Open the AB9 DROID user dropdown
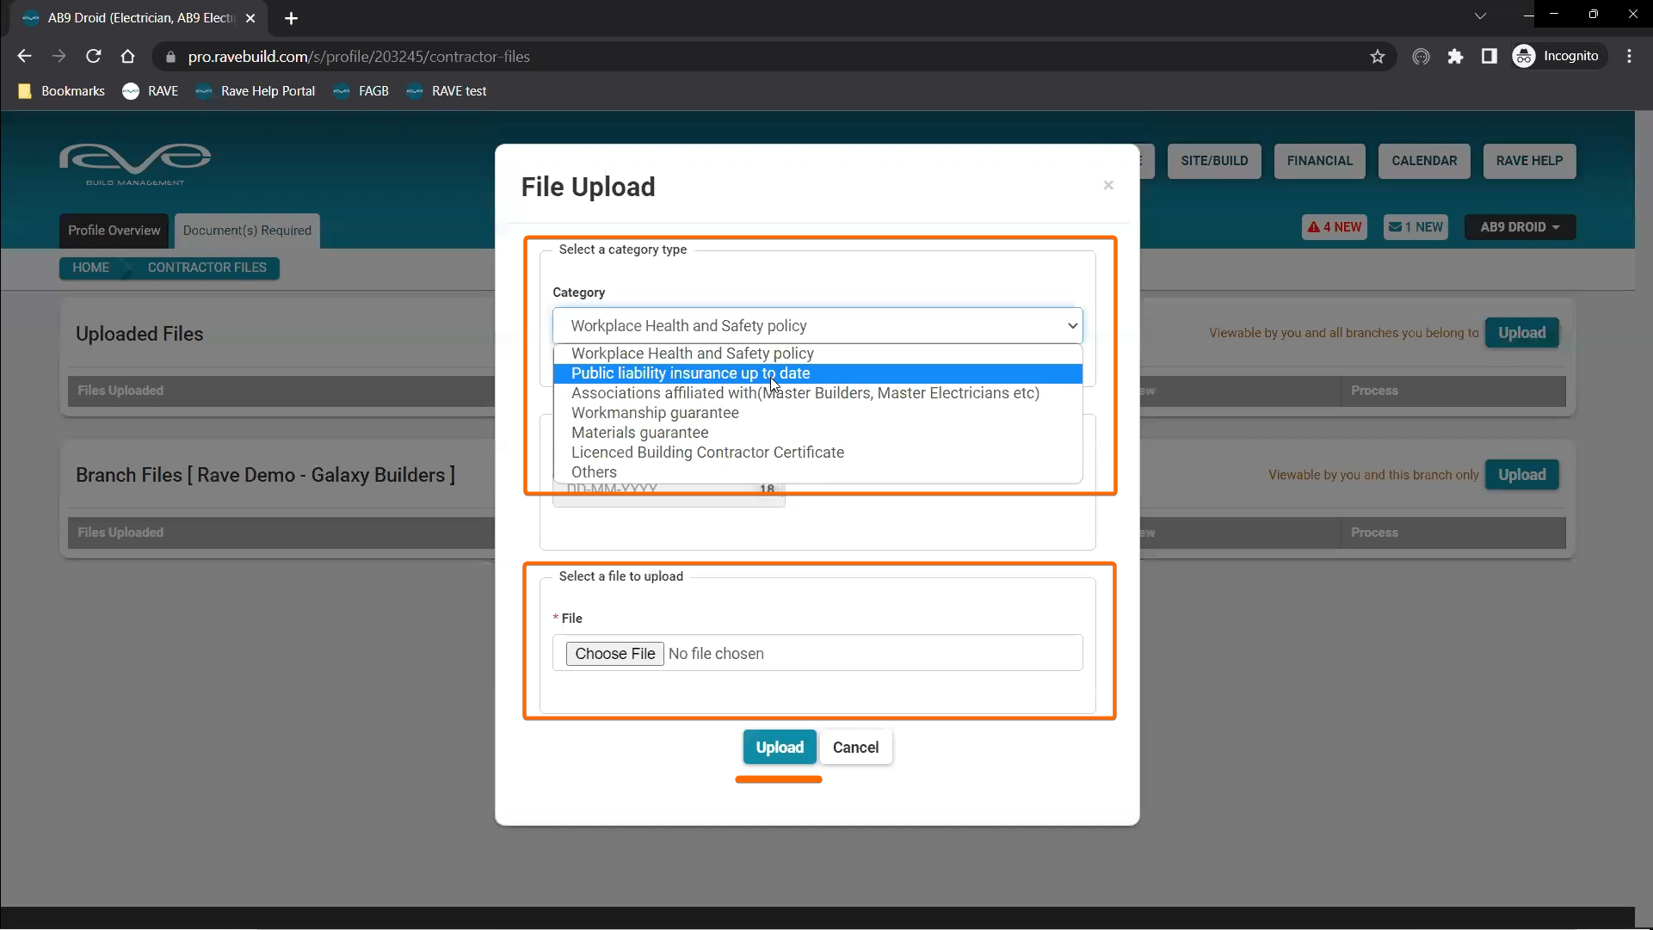1653x930 pixels. 1520,227
